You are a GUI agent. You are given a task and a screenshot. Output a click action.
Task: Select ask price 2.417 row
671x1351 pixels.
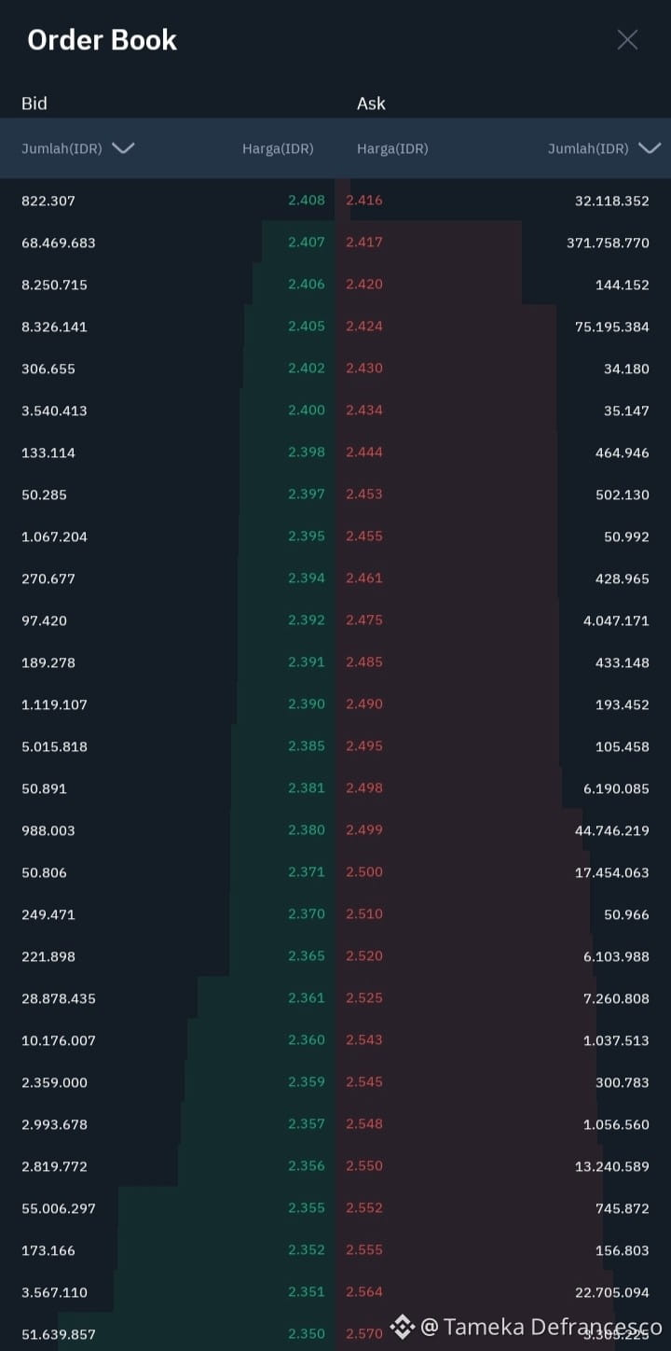click(503, 243)
